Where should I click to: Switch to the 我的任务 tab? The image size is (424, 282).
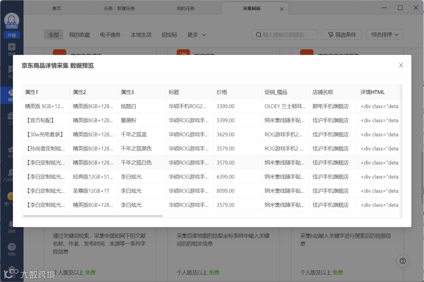click(185, 8)
